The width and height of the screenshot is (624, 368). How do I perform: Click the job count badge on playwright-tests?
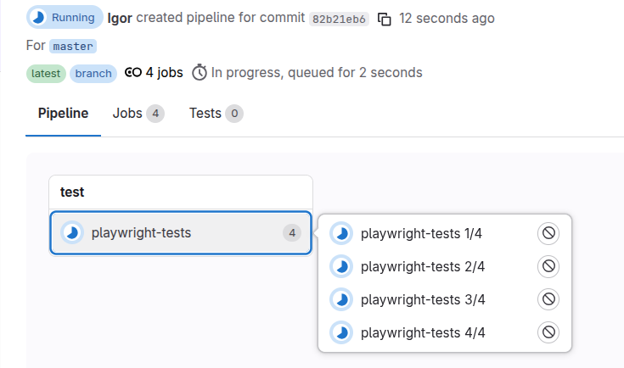pyautogui.click(x=291, y=232)
